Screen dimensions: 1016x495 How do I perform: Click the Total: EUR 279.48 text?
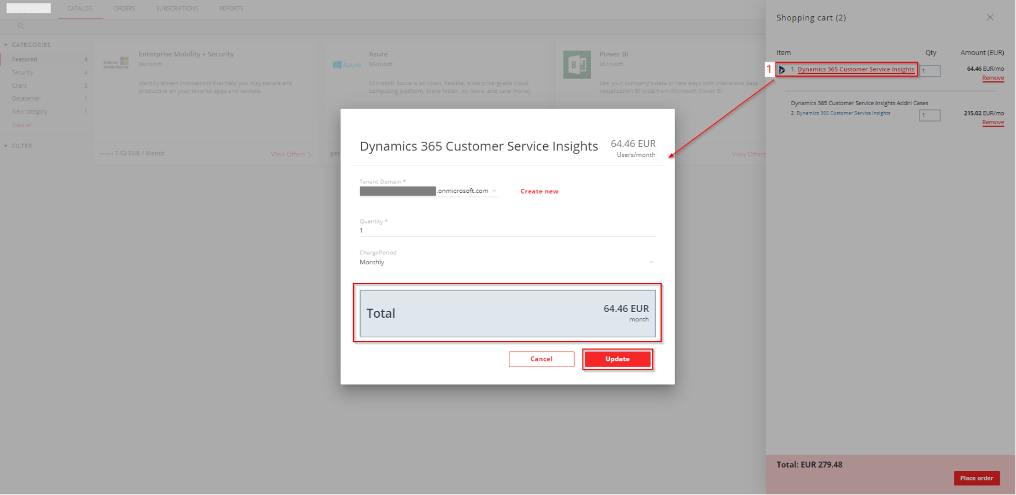click(809, 465)
